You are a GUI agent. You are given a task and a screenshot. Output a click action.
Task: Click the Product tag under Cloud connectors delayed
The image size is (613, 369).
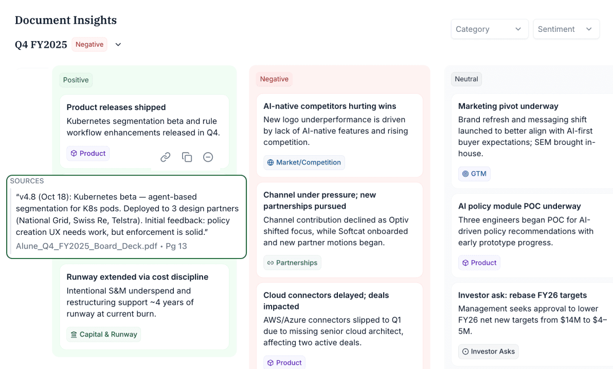pyautogui.click(x=284, y=363)
